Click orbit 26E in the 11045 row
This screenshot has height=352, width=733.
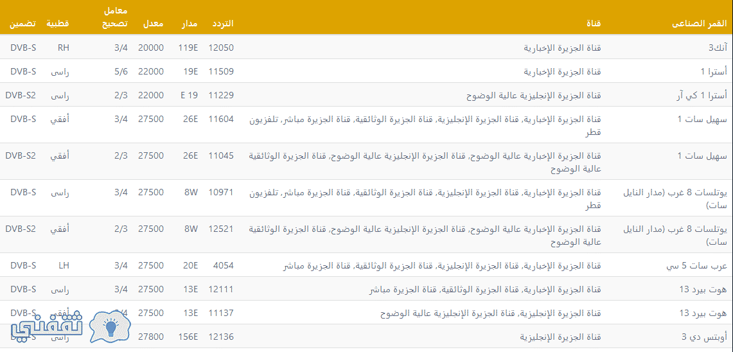(x=191, y=155)
